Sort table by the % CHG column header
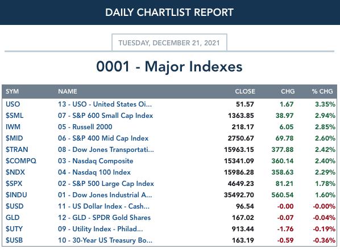This screenshot has height=250, width=340. point(322,91)
